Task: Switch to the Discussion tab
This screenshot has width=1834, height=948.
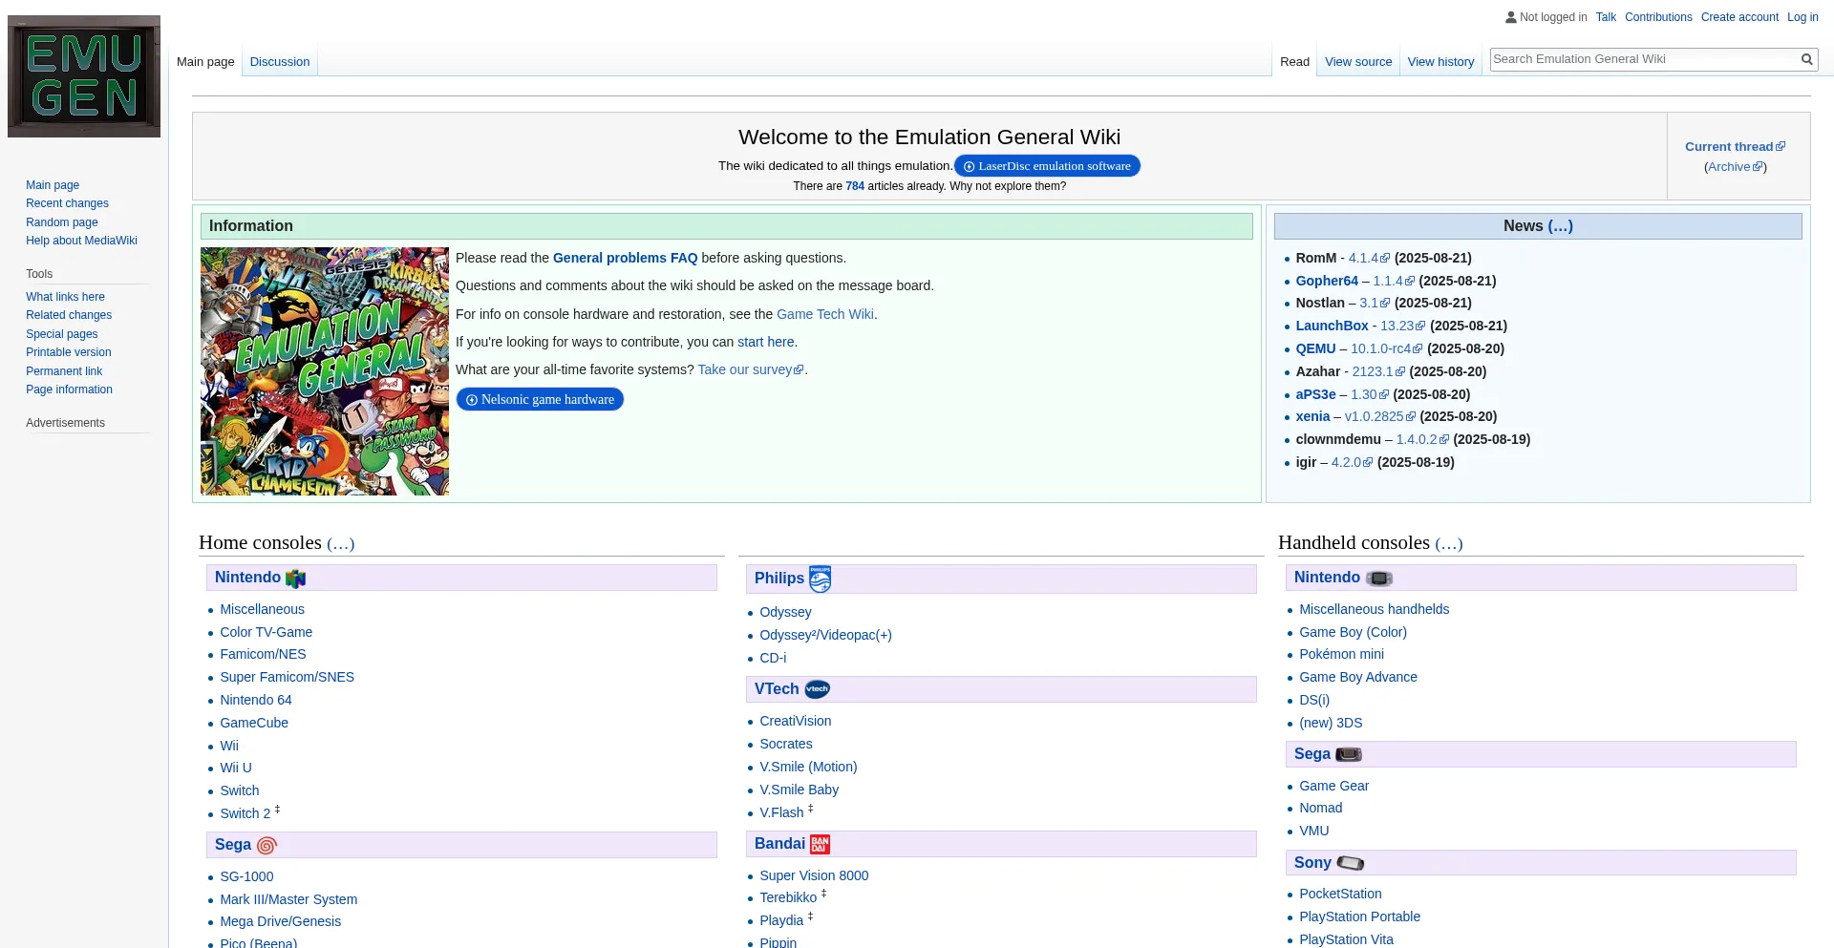Action: [x=279, y=61]
